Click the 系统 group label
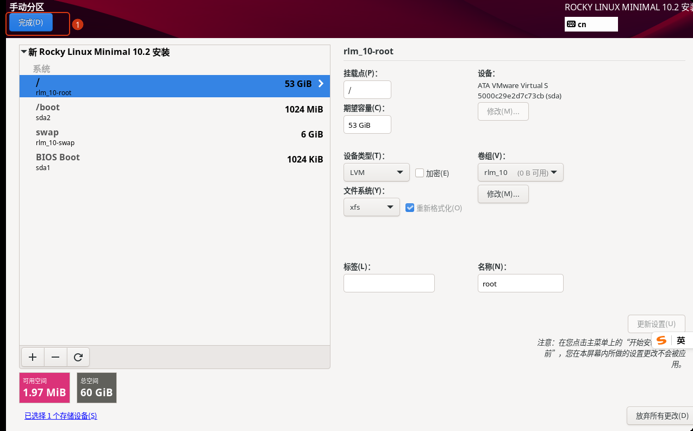 pyautogui.click(x=41, y=69)
